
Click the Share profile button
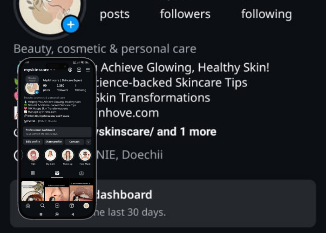tap(54, 142)
